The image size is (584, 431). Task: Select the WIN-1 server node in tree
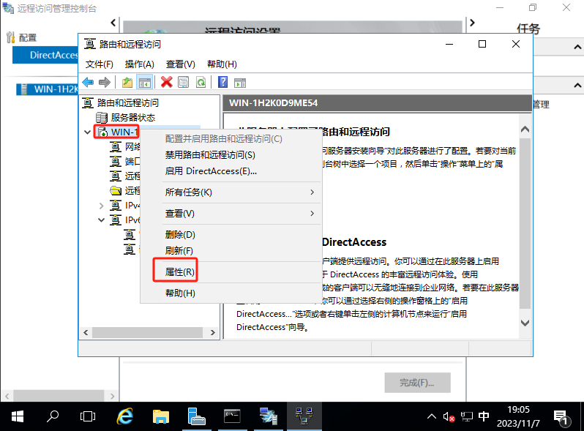click(117, 132)
